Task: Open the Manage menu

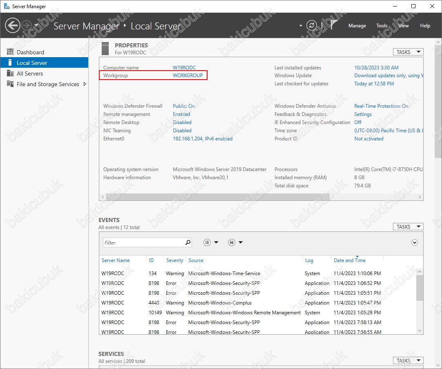Action: click(x=357, y=26)
